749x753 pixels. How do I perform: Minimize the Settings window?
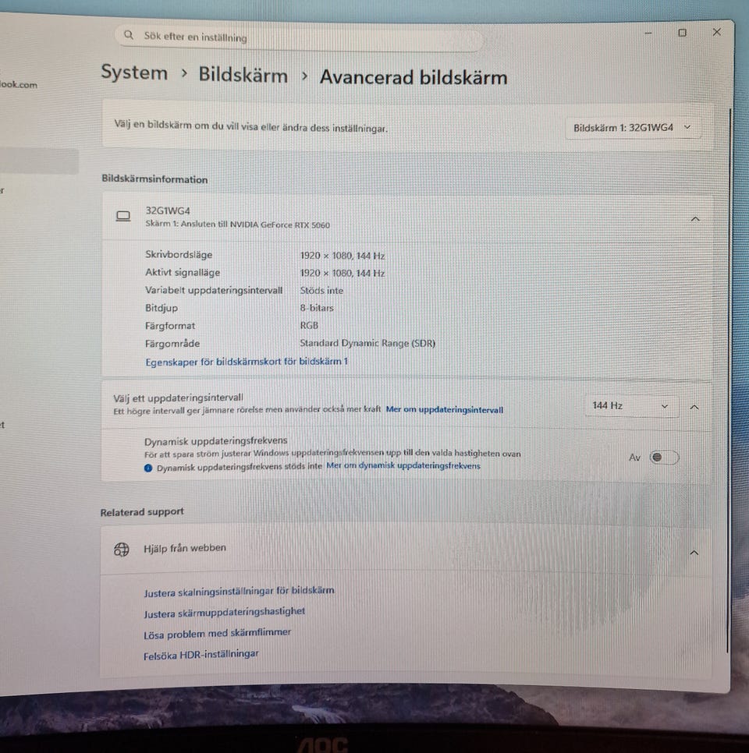tap(648, 34)
